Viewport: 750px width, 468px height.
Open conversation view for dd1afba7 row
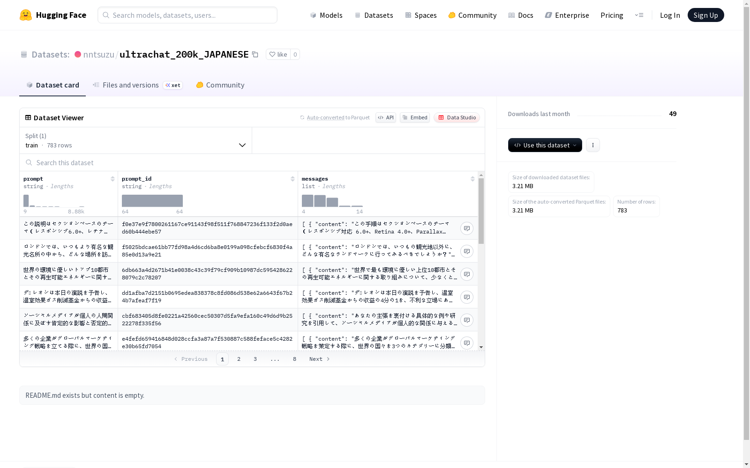467,297
